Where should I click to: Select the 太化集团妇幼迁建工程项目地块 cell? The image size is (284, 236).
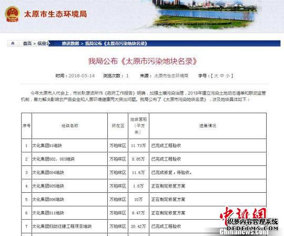point(70,226)
